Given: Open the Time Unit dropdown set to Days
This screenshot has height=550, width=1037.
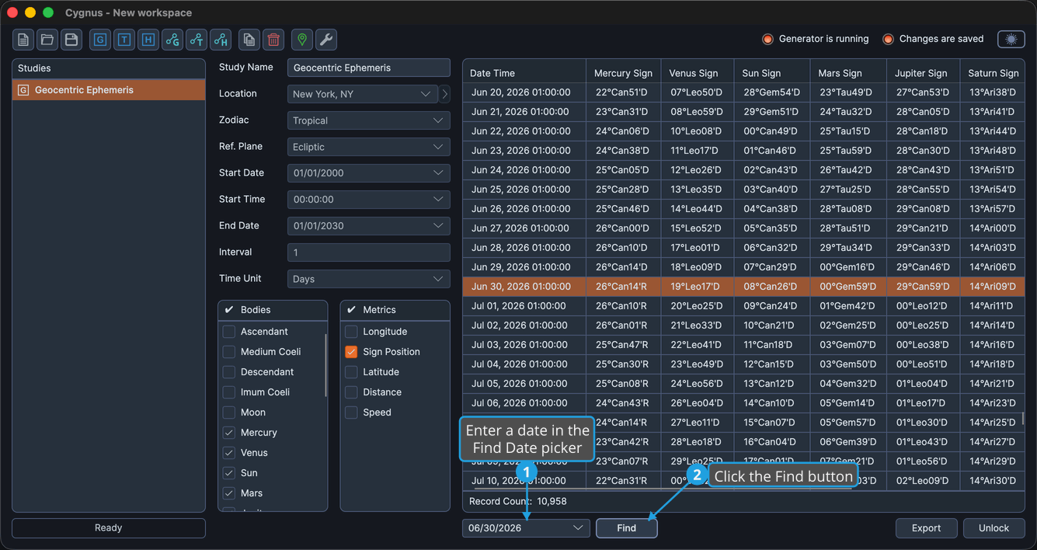Looking at the screenshot, I should [x=369, y=279].
